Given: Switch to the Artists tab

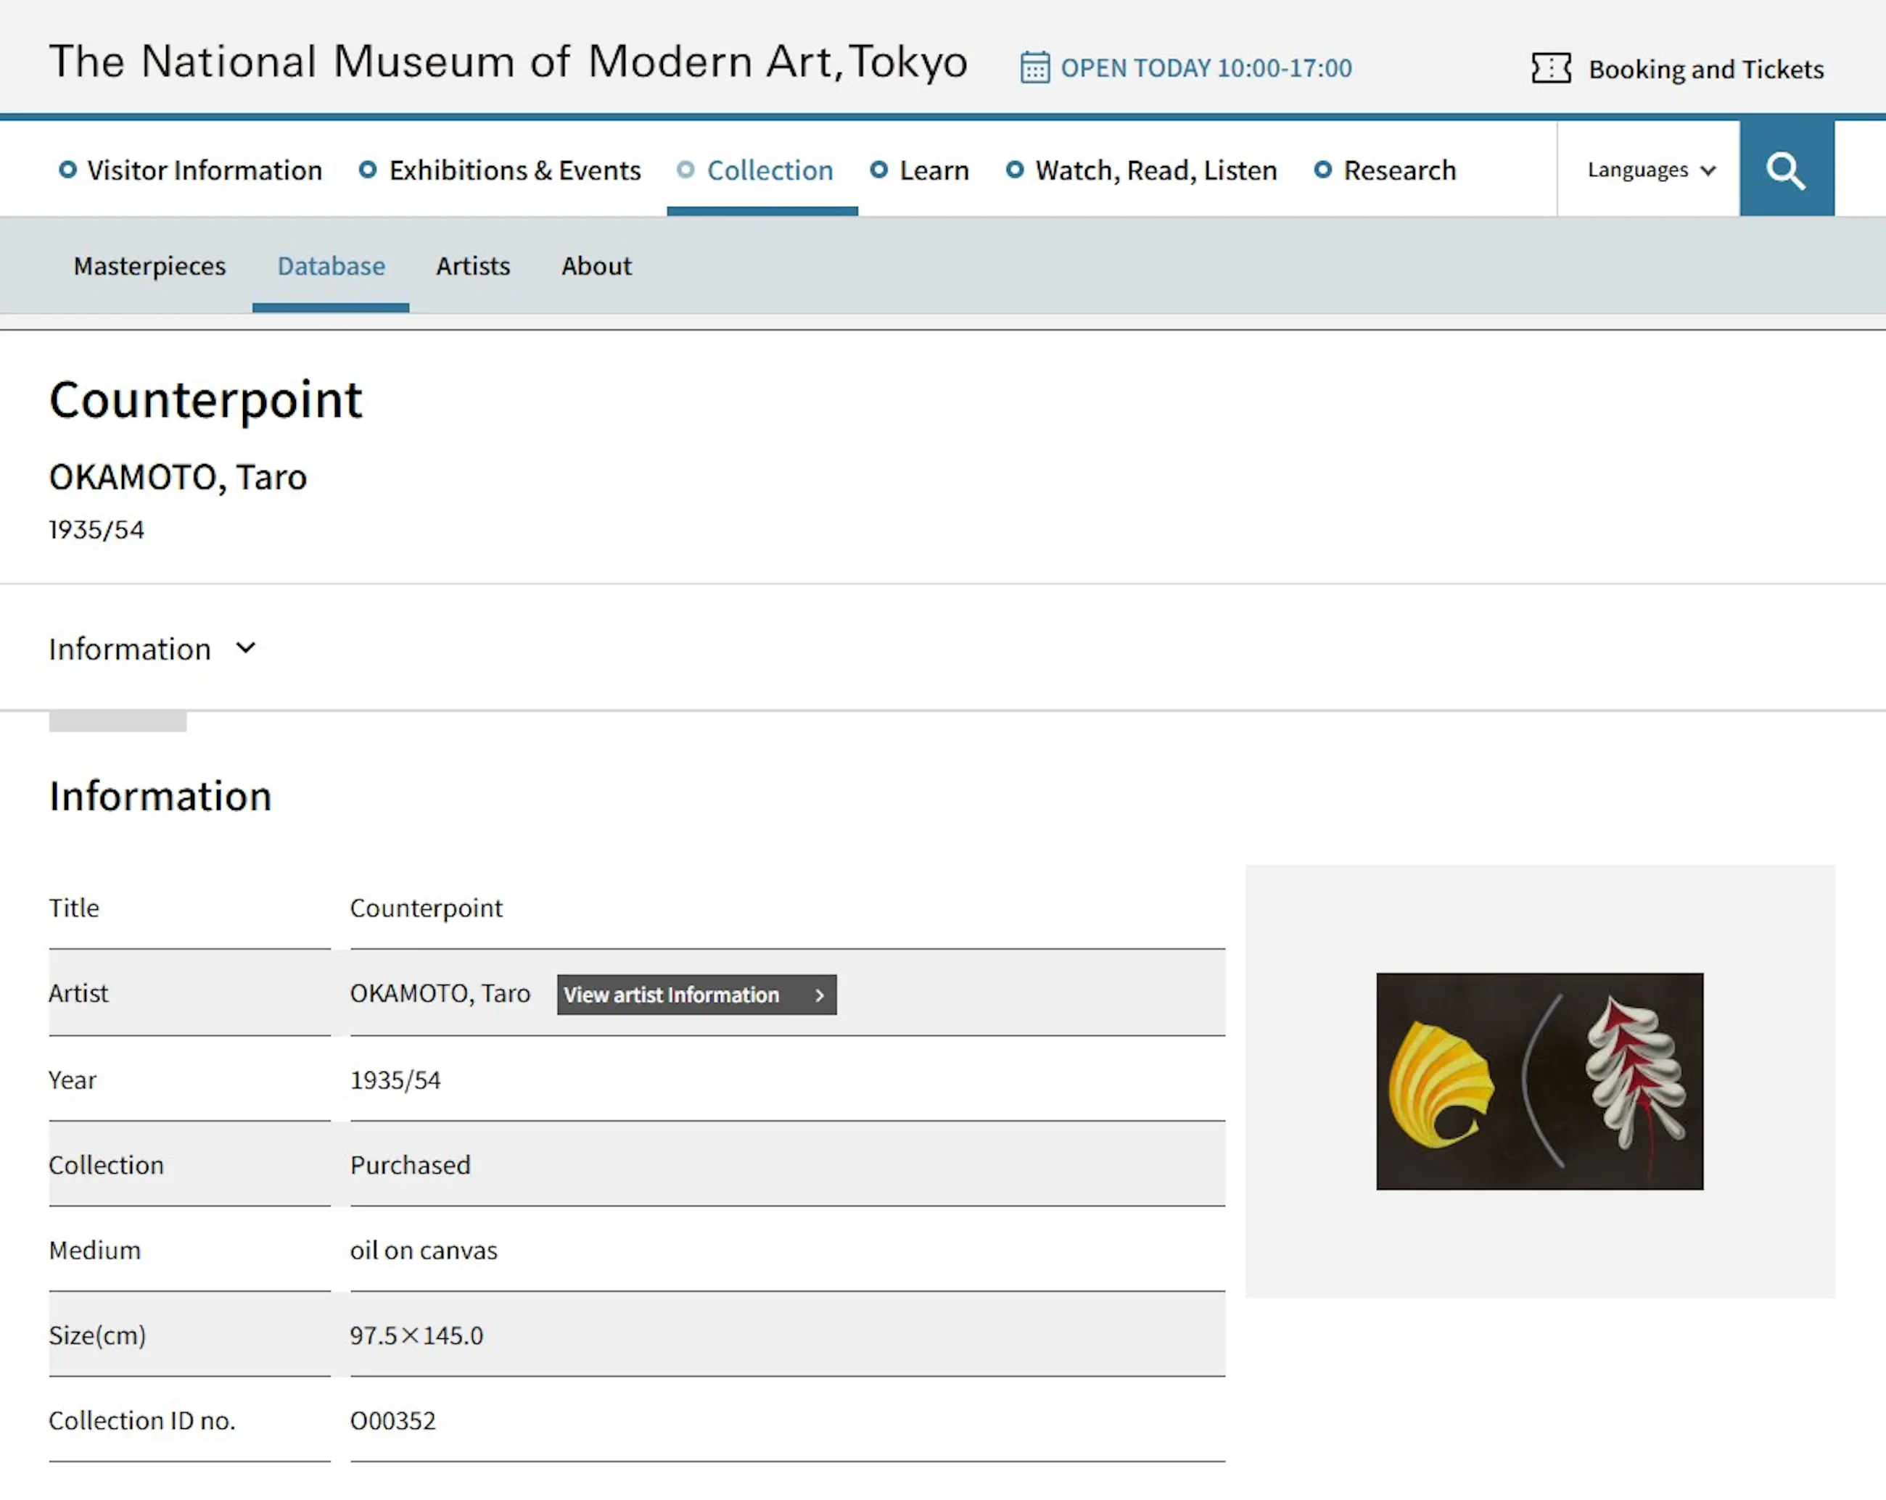Looking at the screenshot, I should pos(472,266).
